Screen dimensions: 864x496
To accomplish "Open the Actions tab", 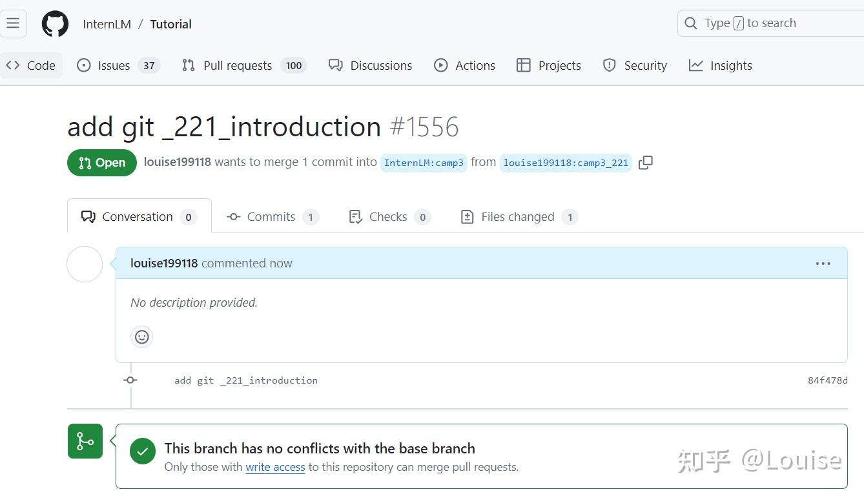I will [x=465, y=65].
